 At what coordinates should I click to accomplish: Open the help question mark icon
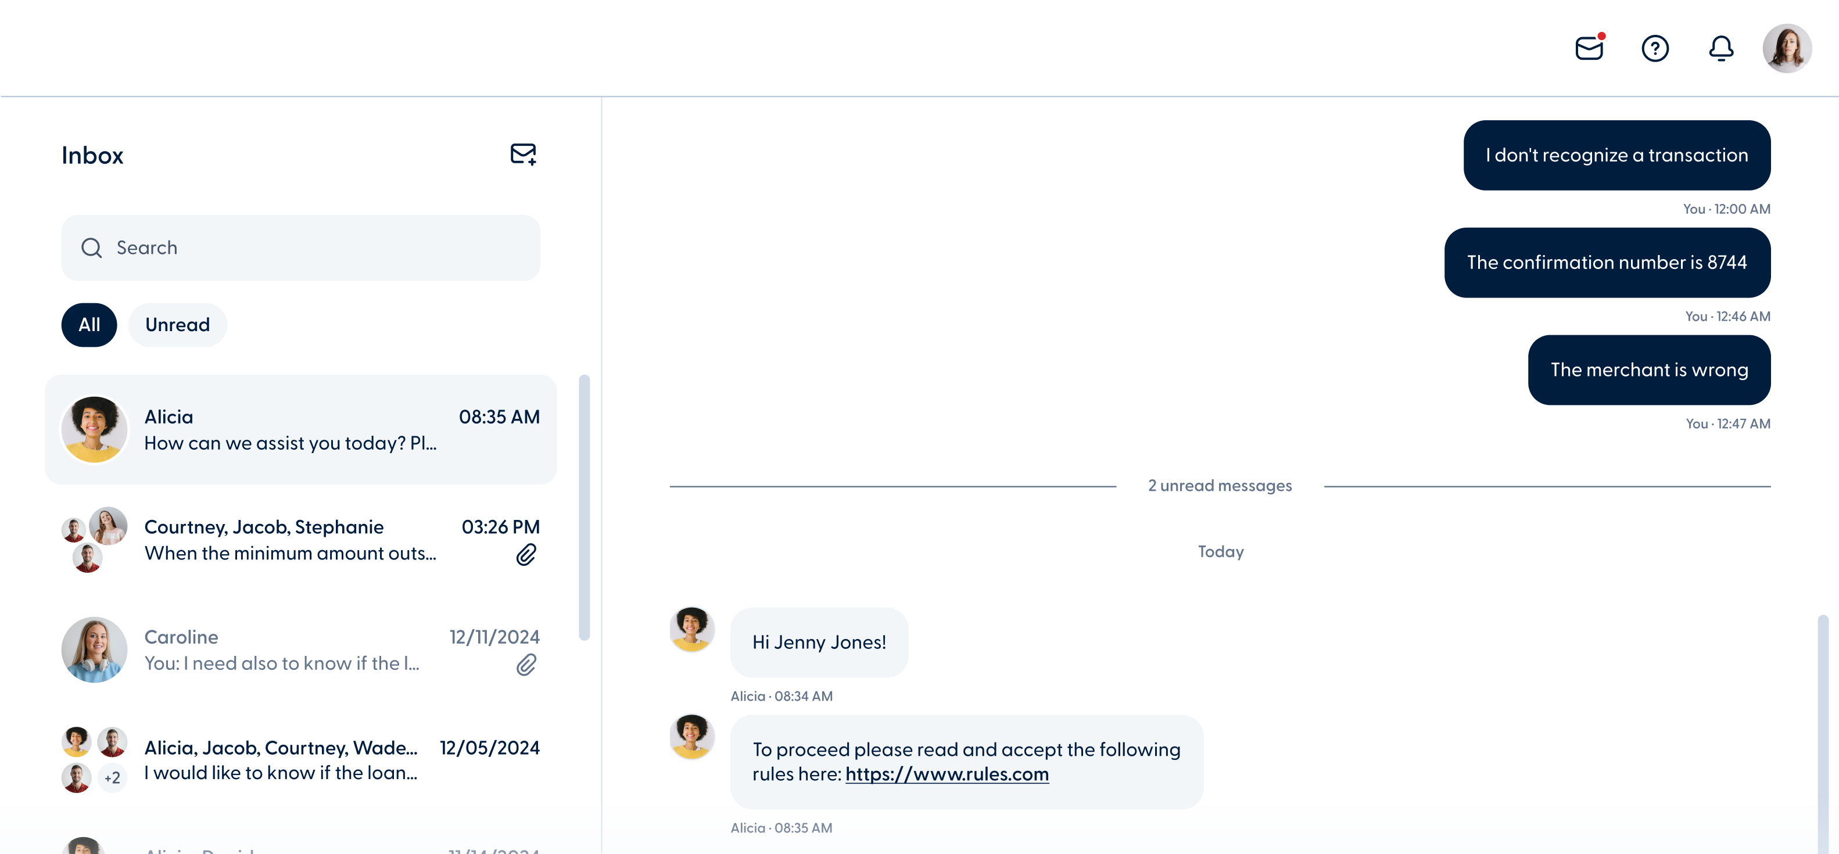point(1655,48)
